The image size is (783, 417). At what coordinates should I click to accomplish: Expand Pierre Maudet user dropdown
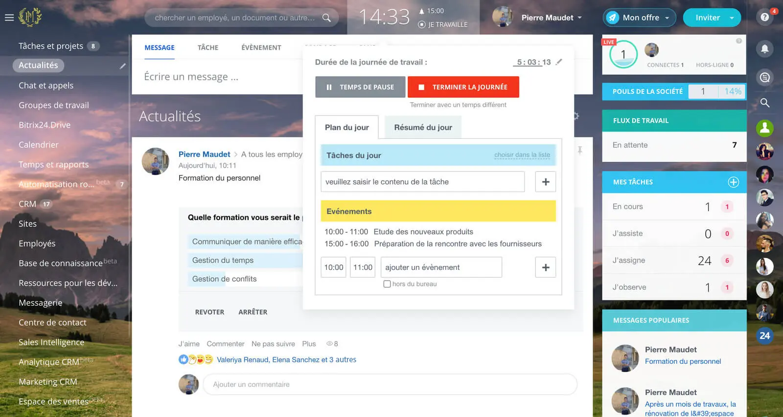580,18
